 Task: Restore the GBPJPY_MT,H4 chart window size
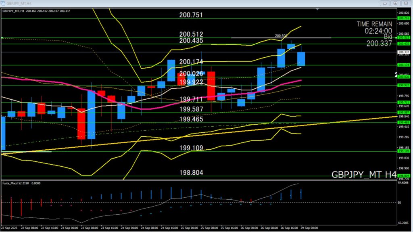click(395, 3)
